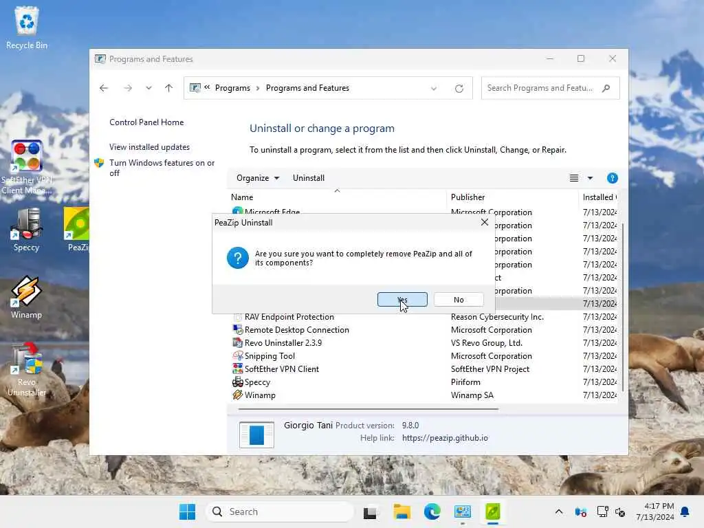Open recent locations dropdown arrow
Image resolution: width=704 pixels, height=528 pixels.
click(148, 88)
